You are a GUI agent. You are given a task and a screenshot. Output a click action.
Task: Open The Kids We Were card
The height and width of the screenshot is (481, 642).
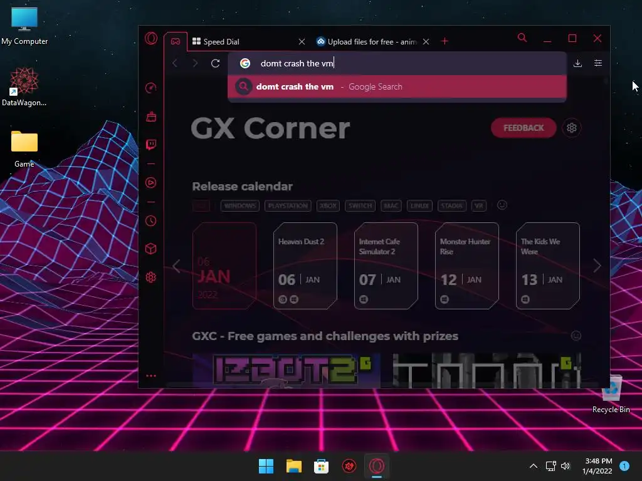click(x=548, y=266)
